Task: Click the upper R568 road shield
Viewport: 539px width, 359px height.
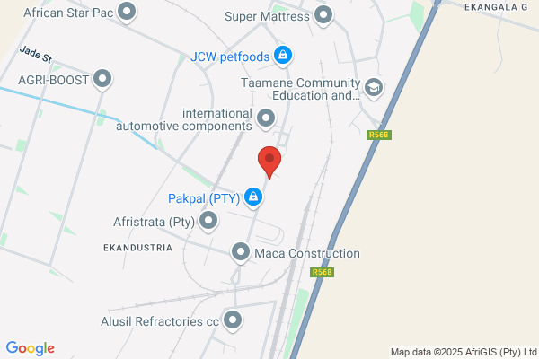Action: [x=379, y=135]
